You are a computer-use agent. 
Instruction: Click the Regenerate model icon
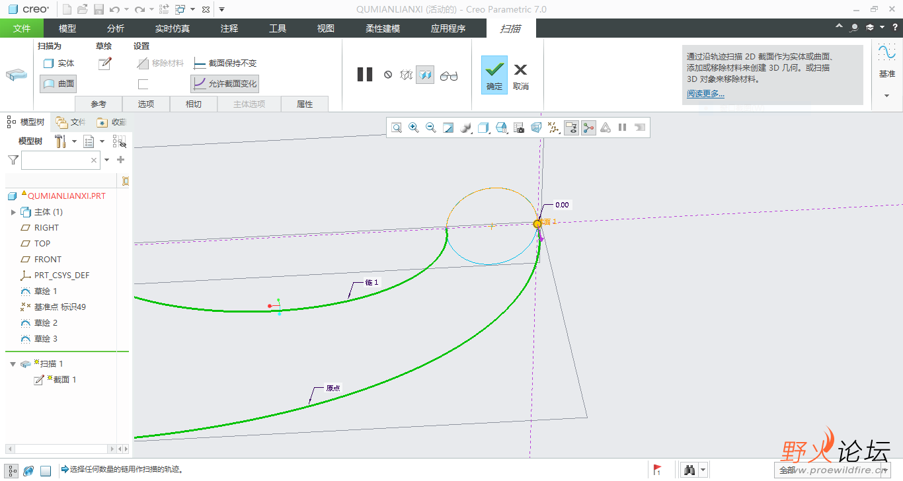tap(165, 9)
